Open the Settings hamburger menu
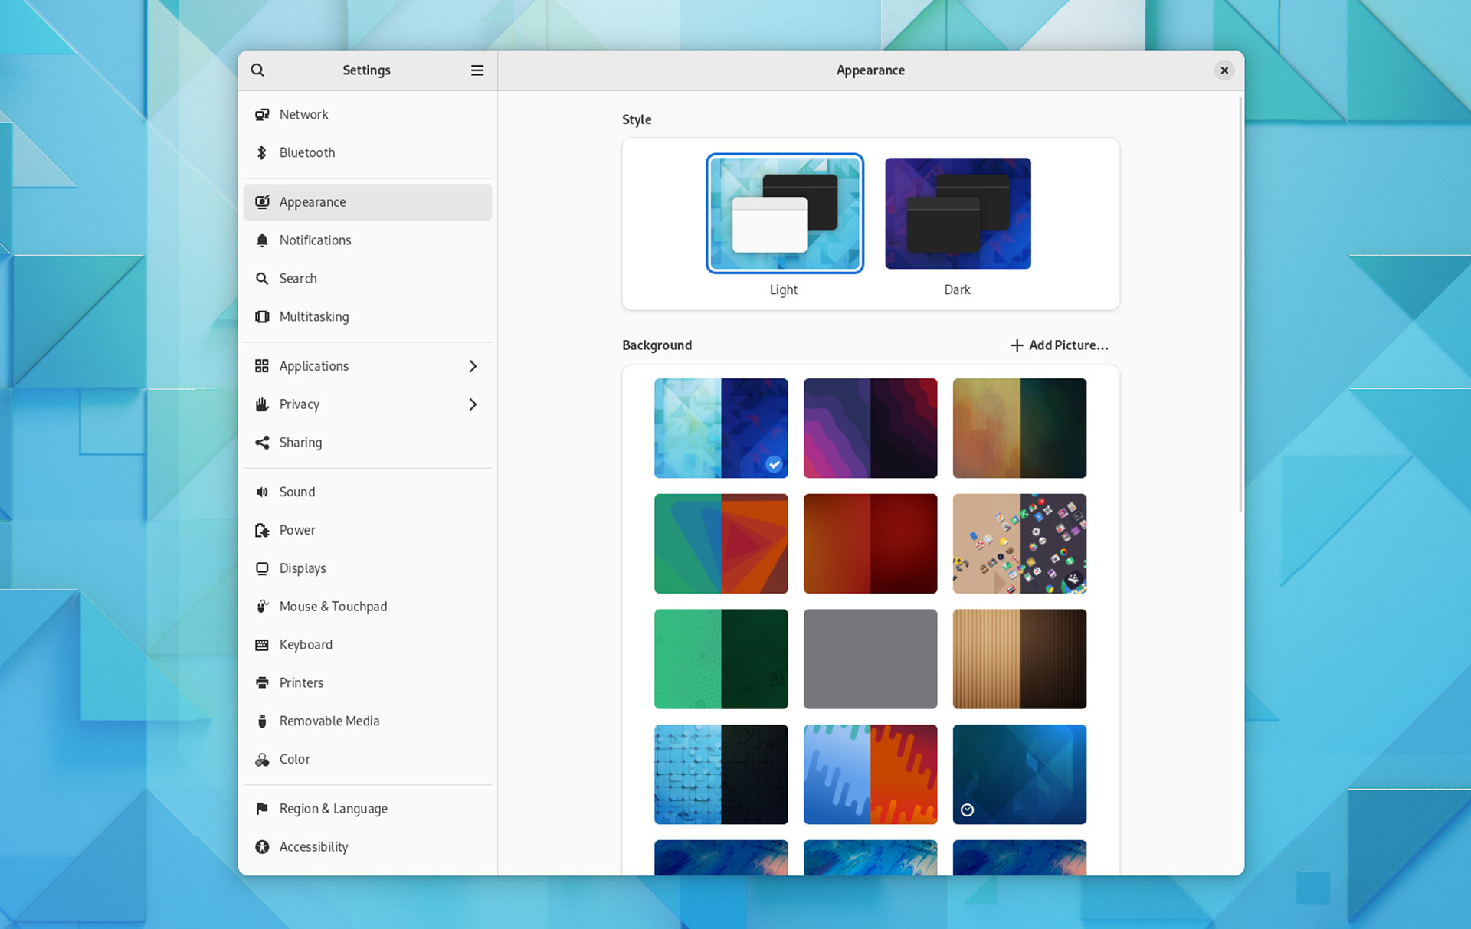Image resolution: width=1471 pixels, height=929 pixels. 477,70
